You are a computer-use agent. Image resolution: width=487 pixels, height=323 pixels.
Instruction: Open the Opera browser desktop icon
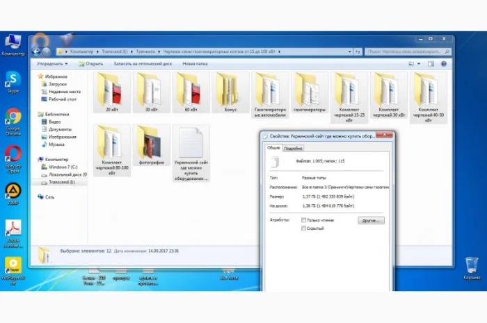[13, 154]
